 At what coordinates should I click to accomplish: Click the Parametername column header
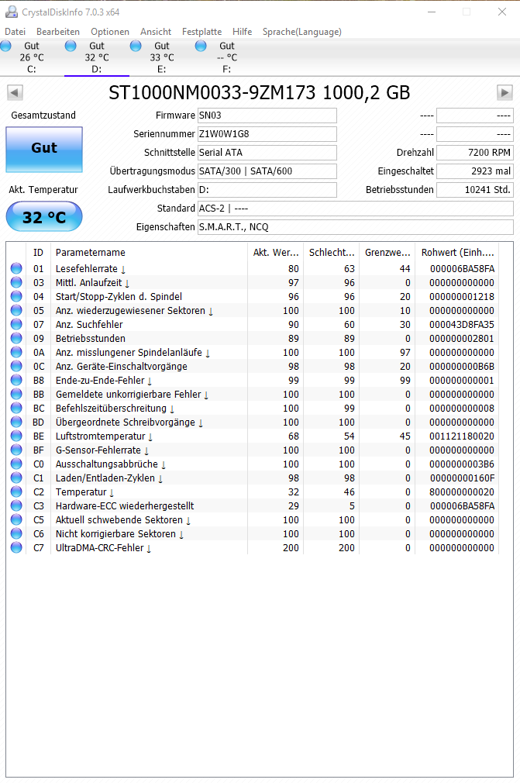[x=149, y=253]
